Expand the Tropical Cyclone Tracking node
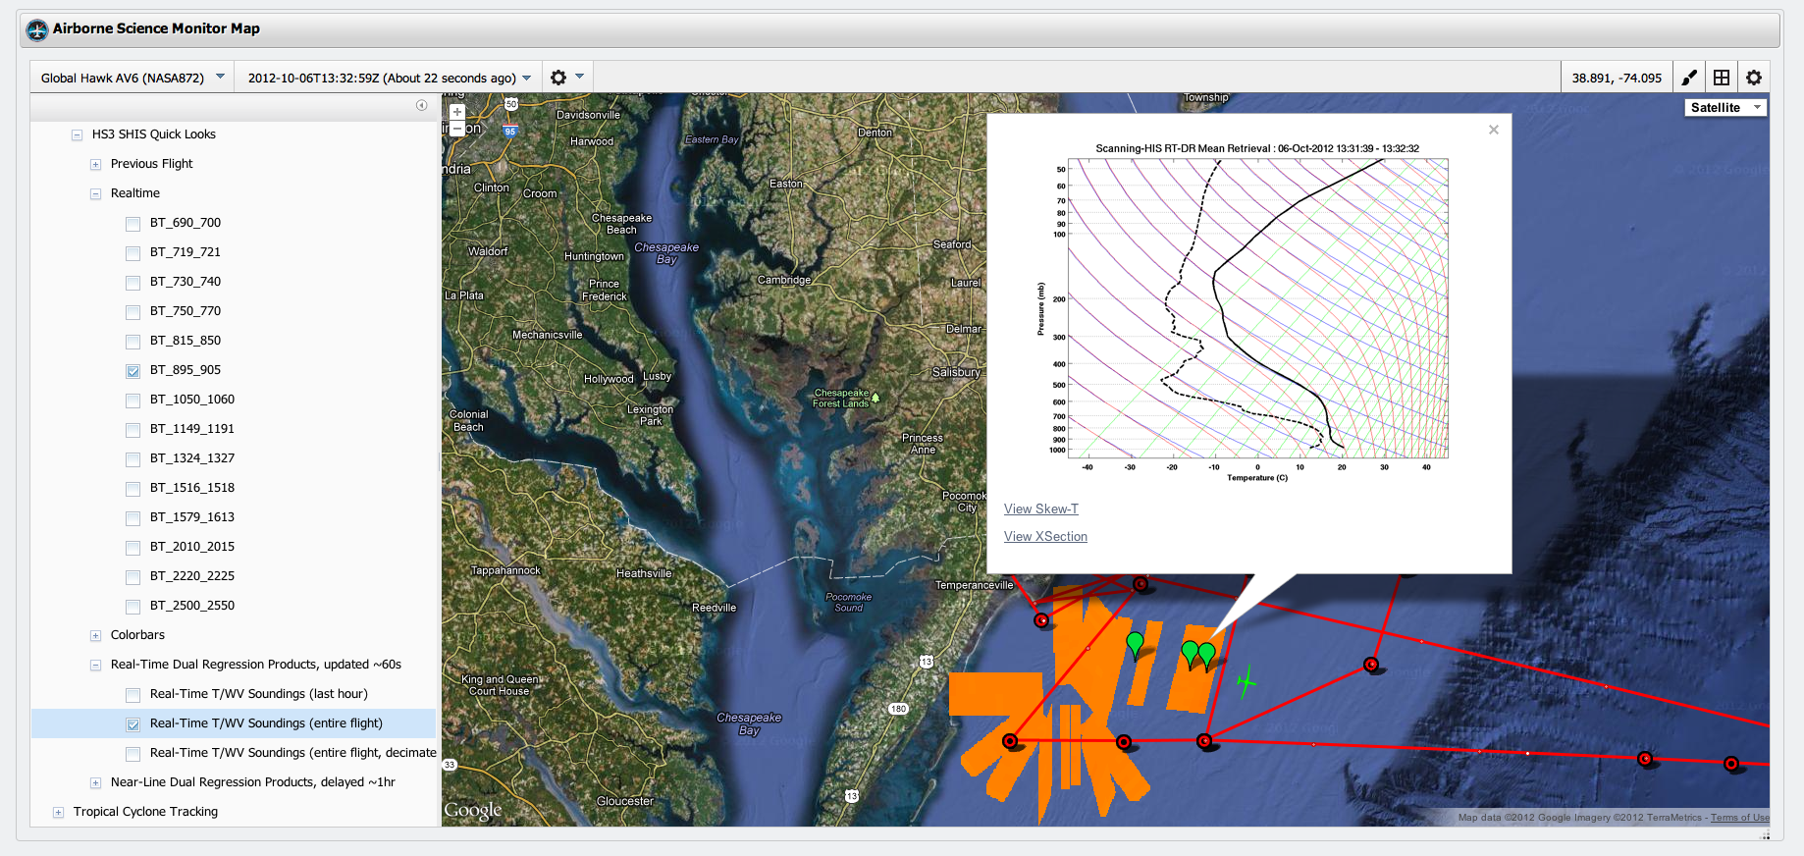The width and height of the screenshot is (1804, 856). pos(58,812)
